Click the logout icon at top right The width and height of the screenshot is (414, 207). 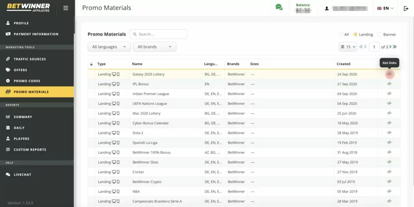click(x=406, y=8)
